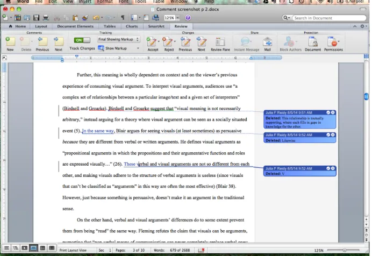Add a New comment
Image resolution: width=372 pixels, height=256 pixels.
10,44
